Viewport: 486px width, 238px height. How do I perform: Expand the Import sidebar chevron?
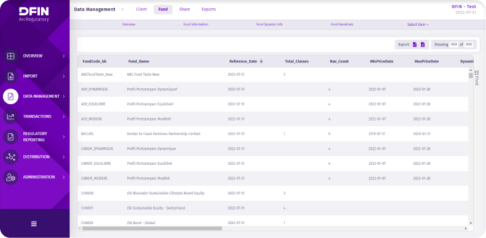[64, 76]
